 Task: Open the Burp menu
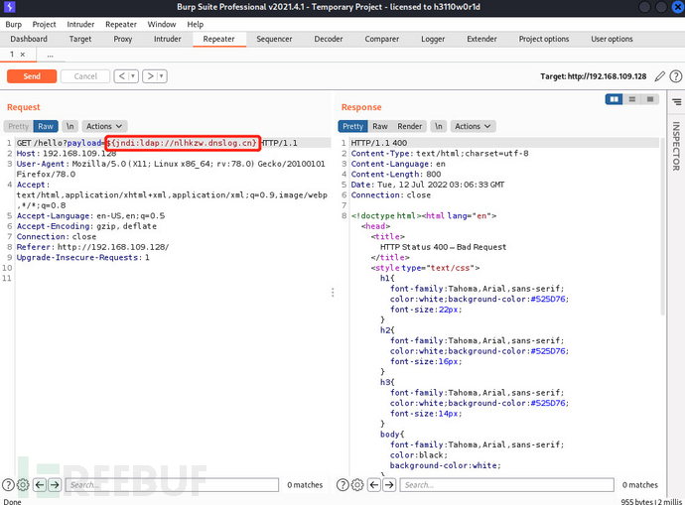pos(14,25)
